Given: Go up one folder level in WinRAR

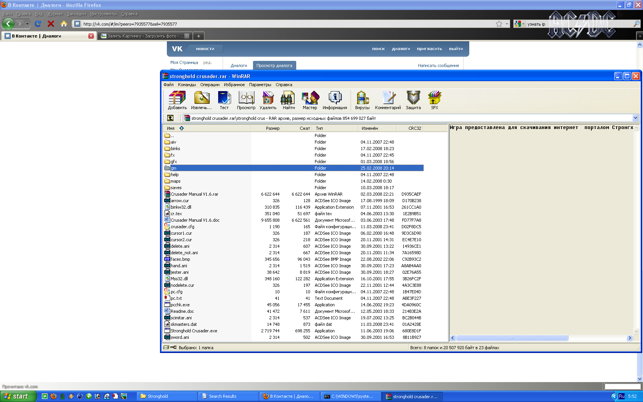Looking at the screenshot, I should (x=170, y=118).
